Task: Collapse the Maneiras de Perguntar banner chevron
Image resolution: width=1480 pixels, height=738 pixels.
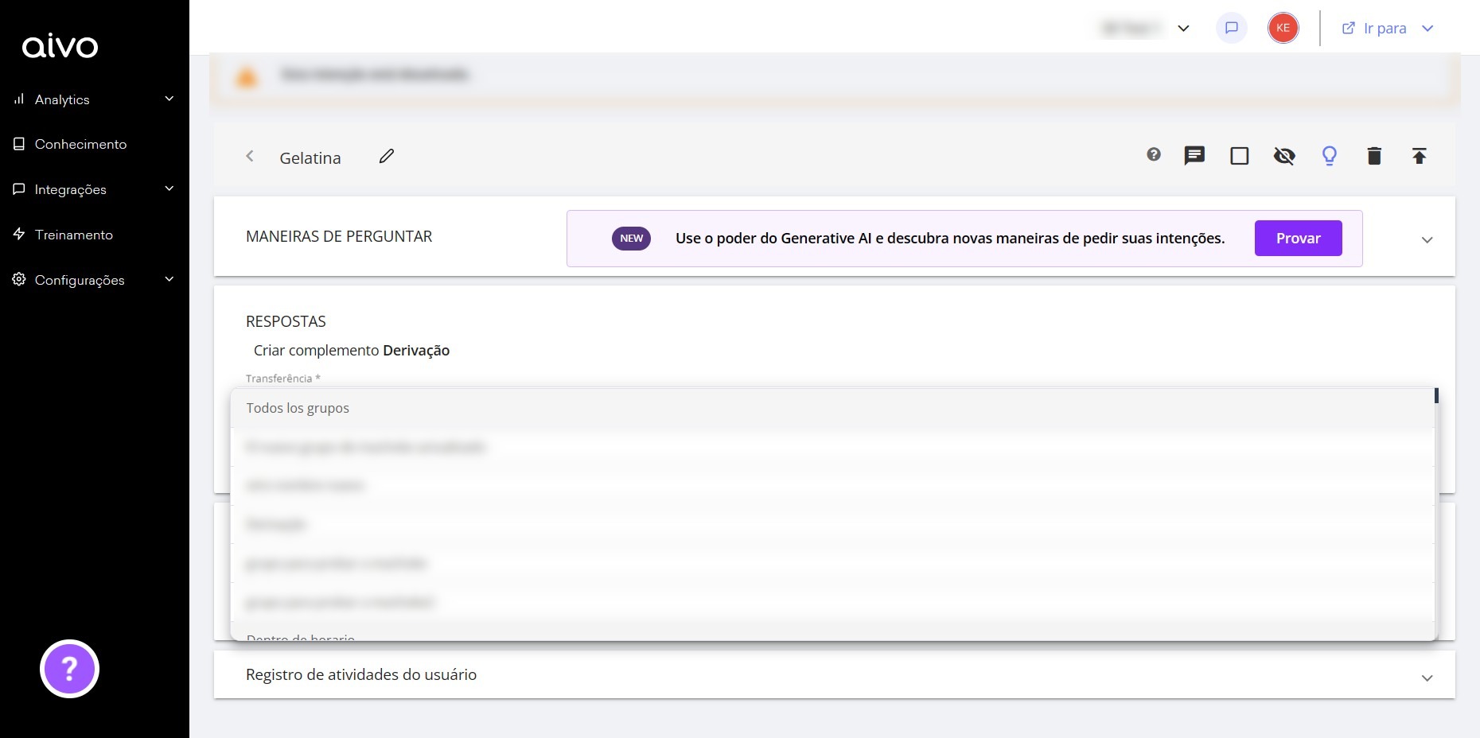Action: (1427, 239)
